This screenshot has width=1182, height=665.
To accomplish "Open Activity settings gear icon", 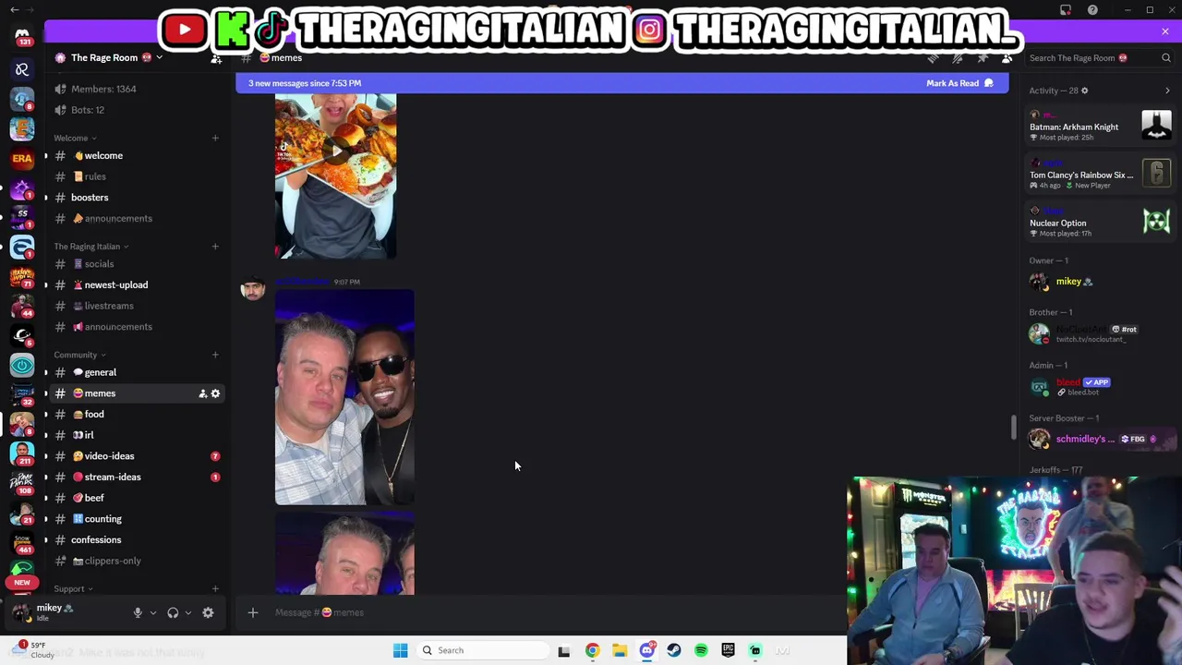I will click(x=1084, y=91).
